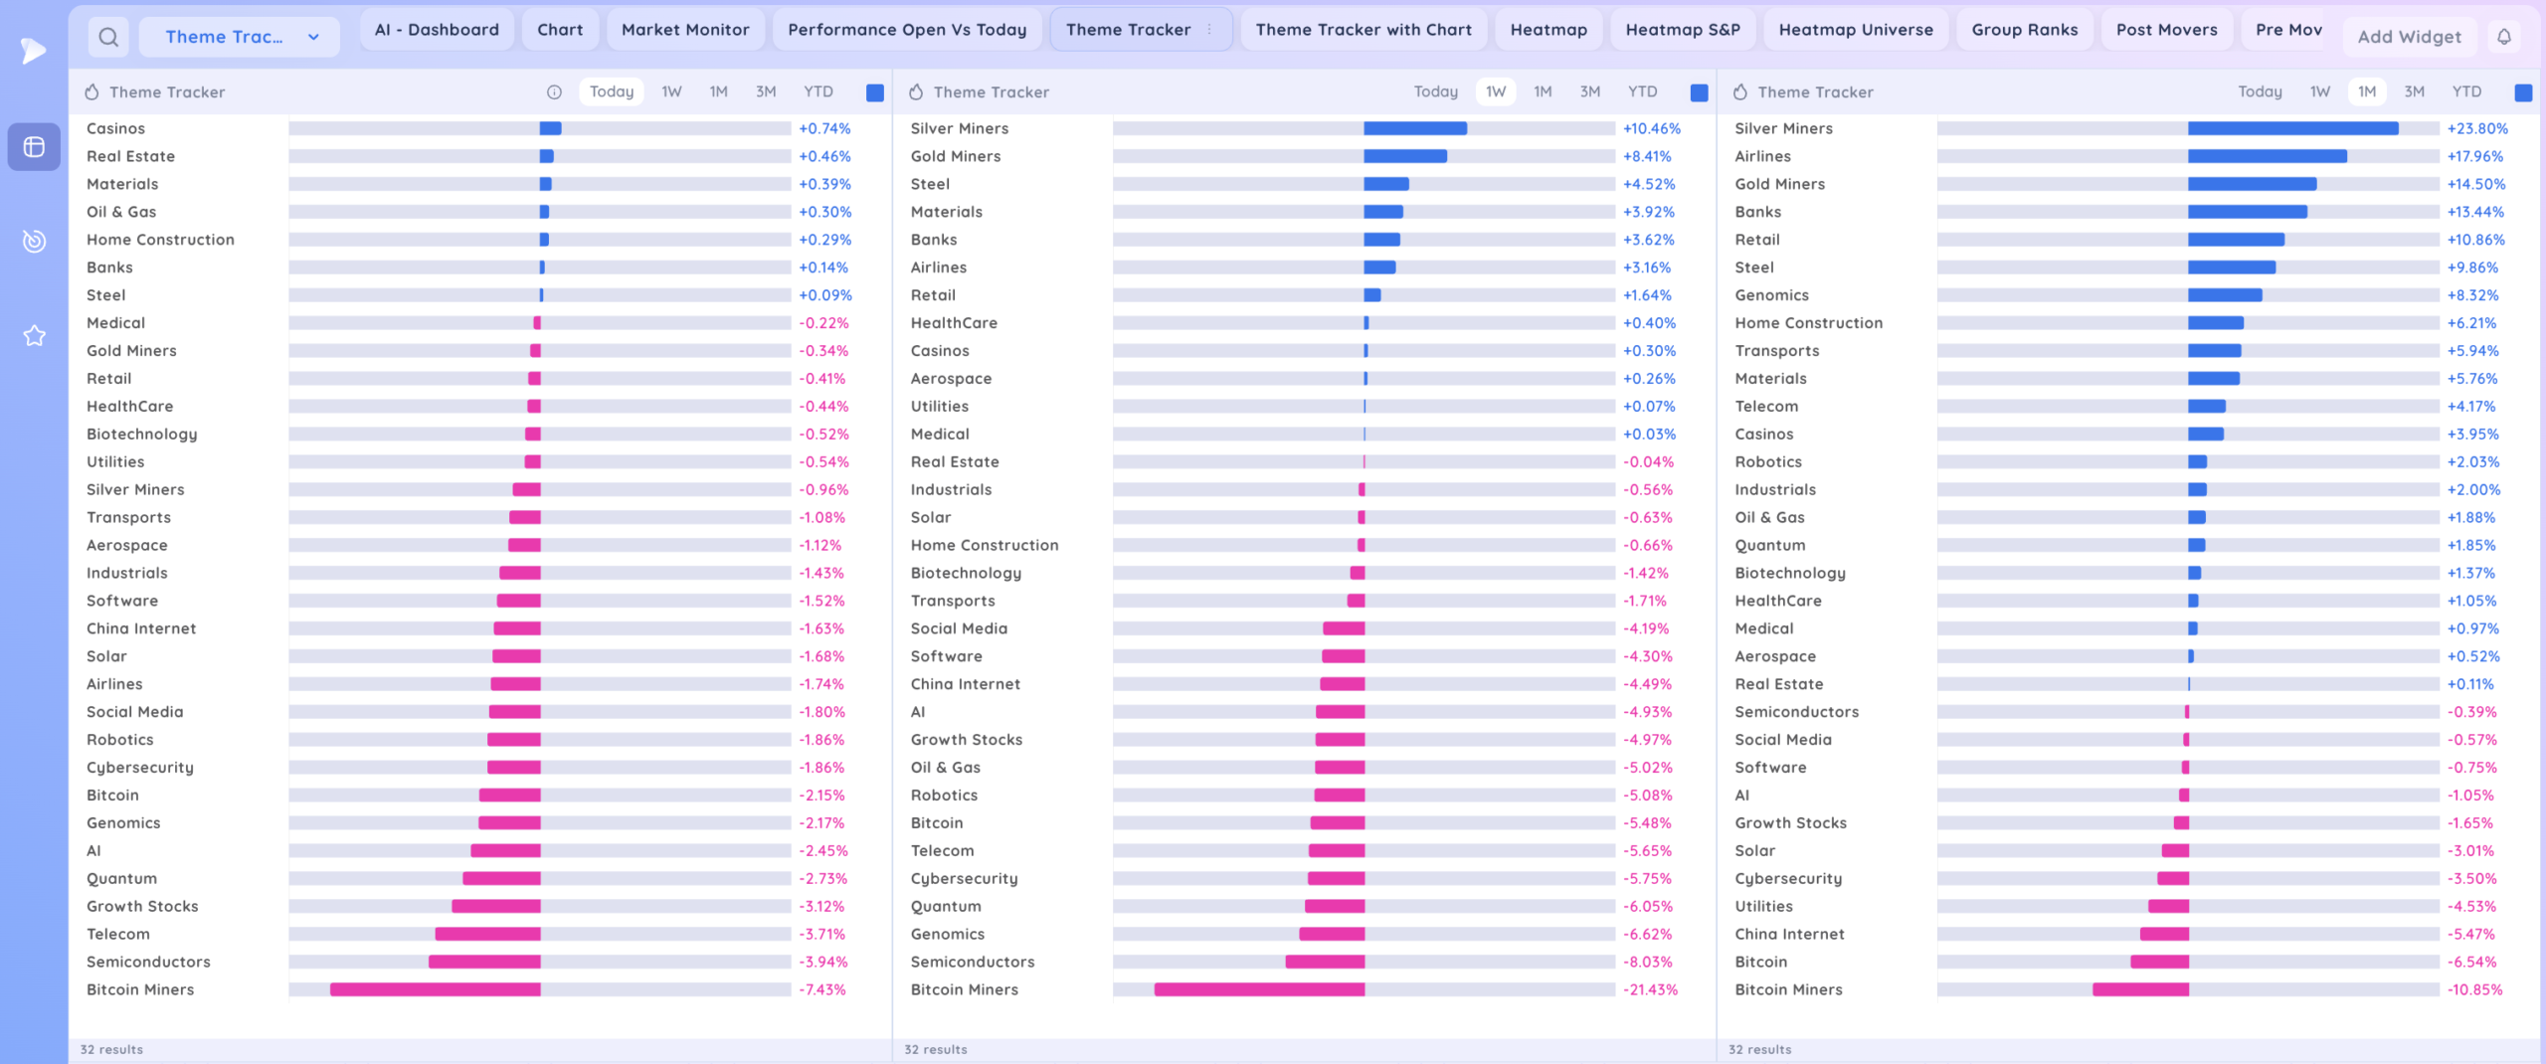Switch middle Theme Tracker to YTD
Viewport: 2546px width, 1064px height.
[1642, 91]
